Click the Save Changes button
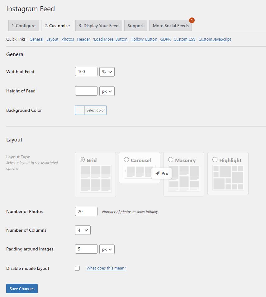This screenshot has height=297, width=266. pyautogui.click(x=22, y=289)
